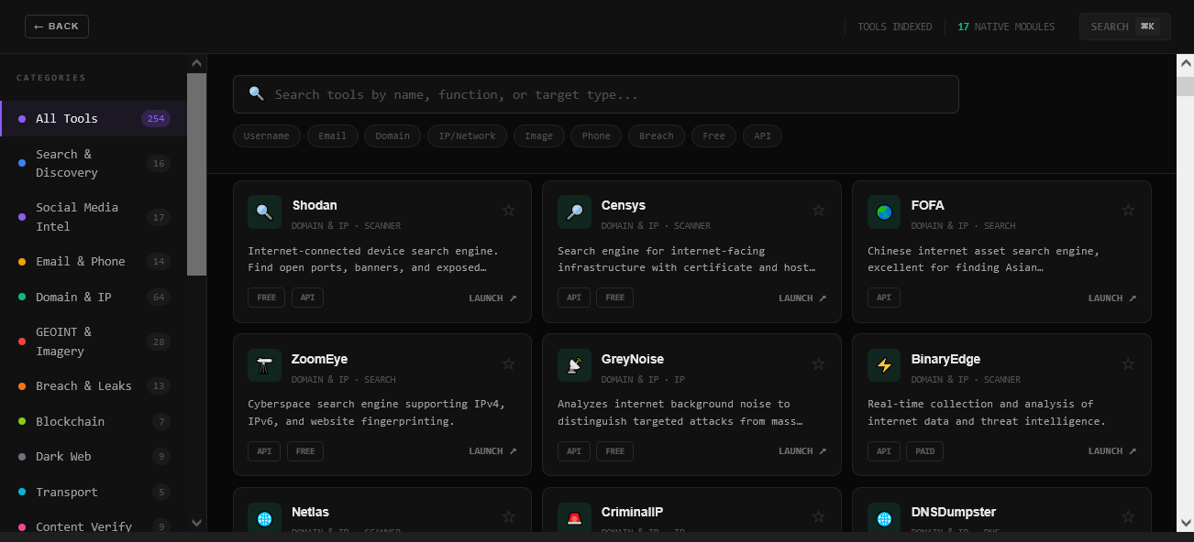This screenshot has height=542, width=1194.
Task: Toggle the Free filter chip
Action: pos(713,135)
